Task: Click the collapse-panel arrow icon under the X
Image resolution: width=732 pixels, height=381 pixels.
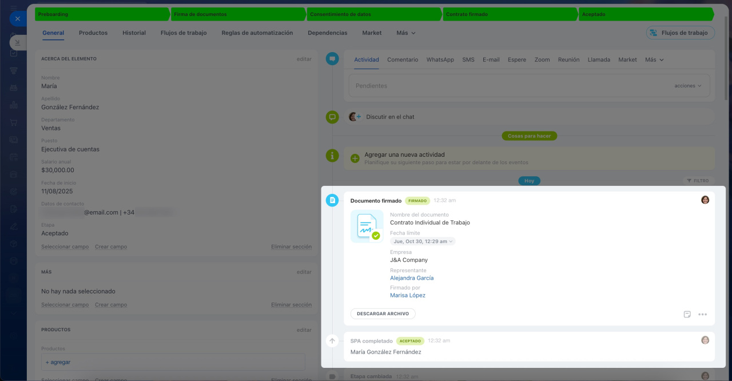Action: coord(17,42)
